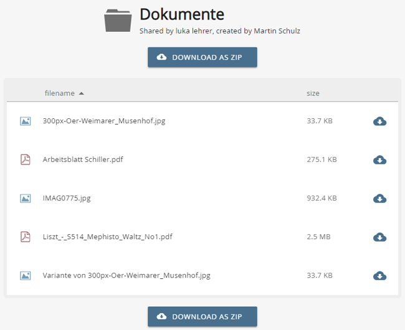405x330 pixels.
Task: Download Arbeitsblatt Schiller.pdf via cloud icon
Action: point(379,160)
